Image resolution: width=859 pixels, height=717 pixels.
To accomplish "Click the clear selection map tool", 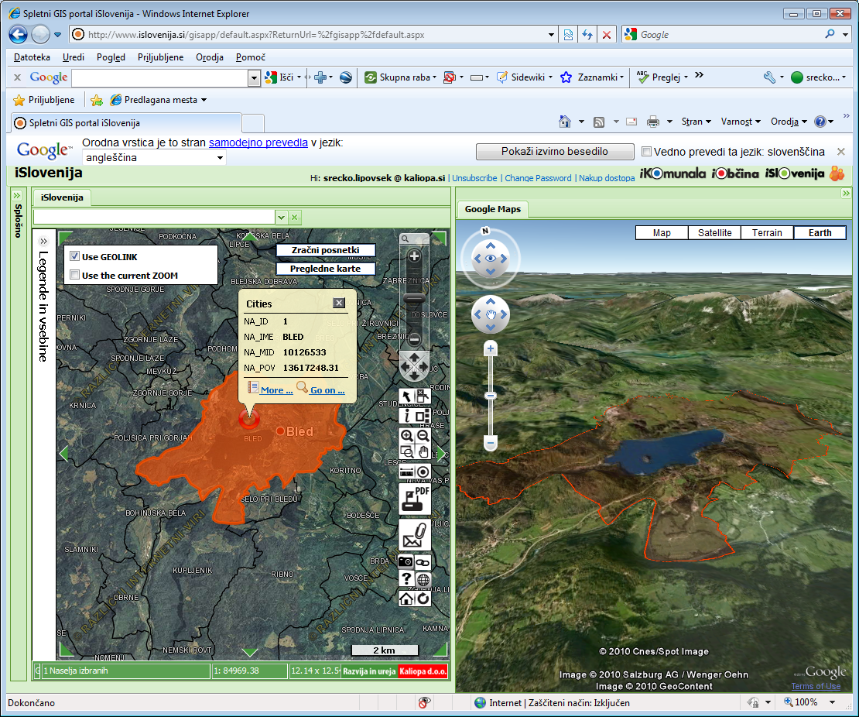I will [423, 396].
